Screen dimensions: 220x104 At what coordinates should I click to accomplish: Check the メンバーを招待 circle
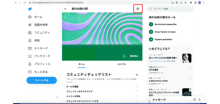137,96
